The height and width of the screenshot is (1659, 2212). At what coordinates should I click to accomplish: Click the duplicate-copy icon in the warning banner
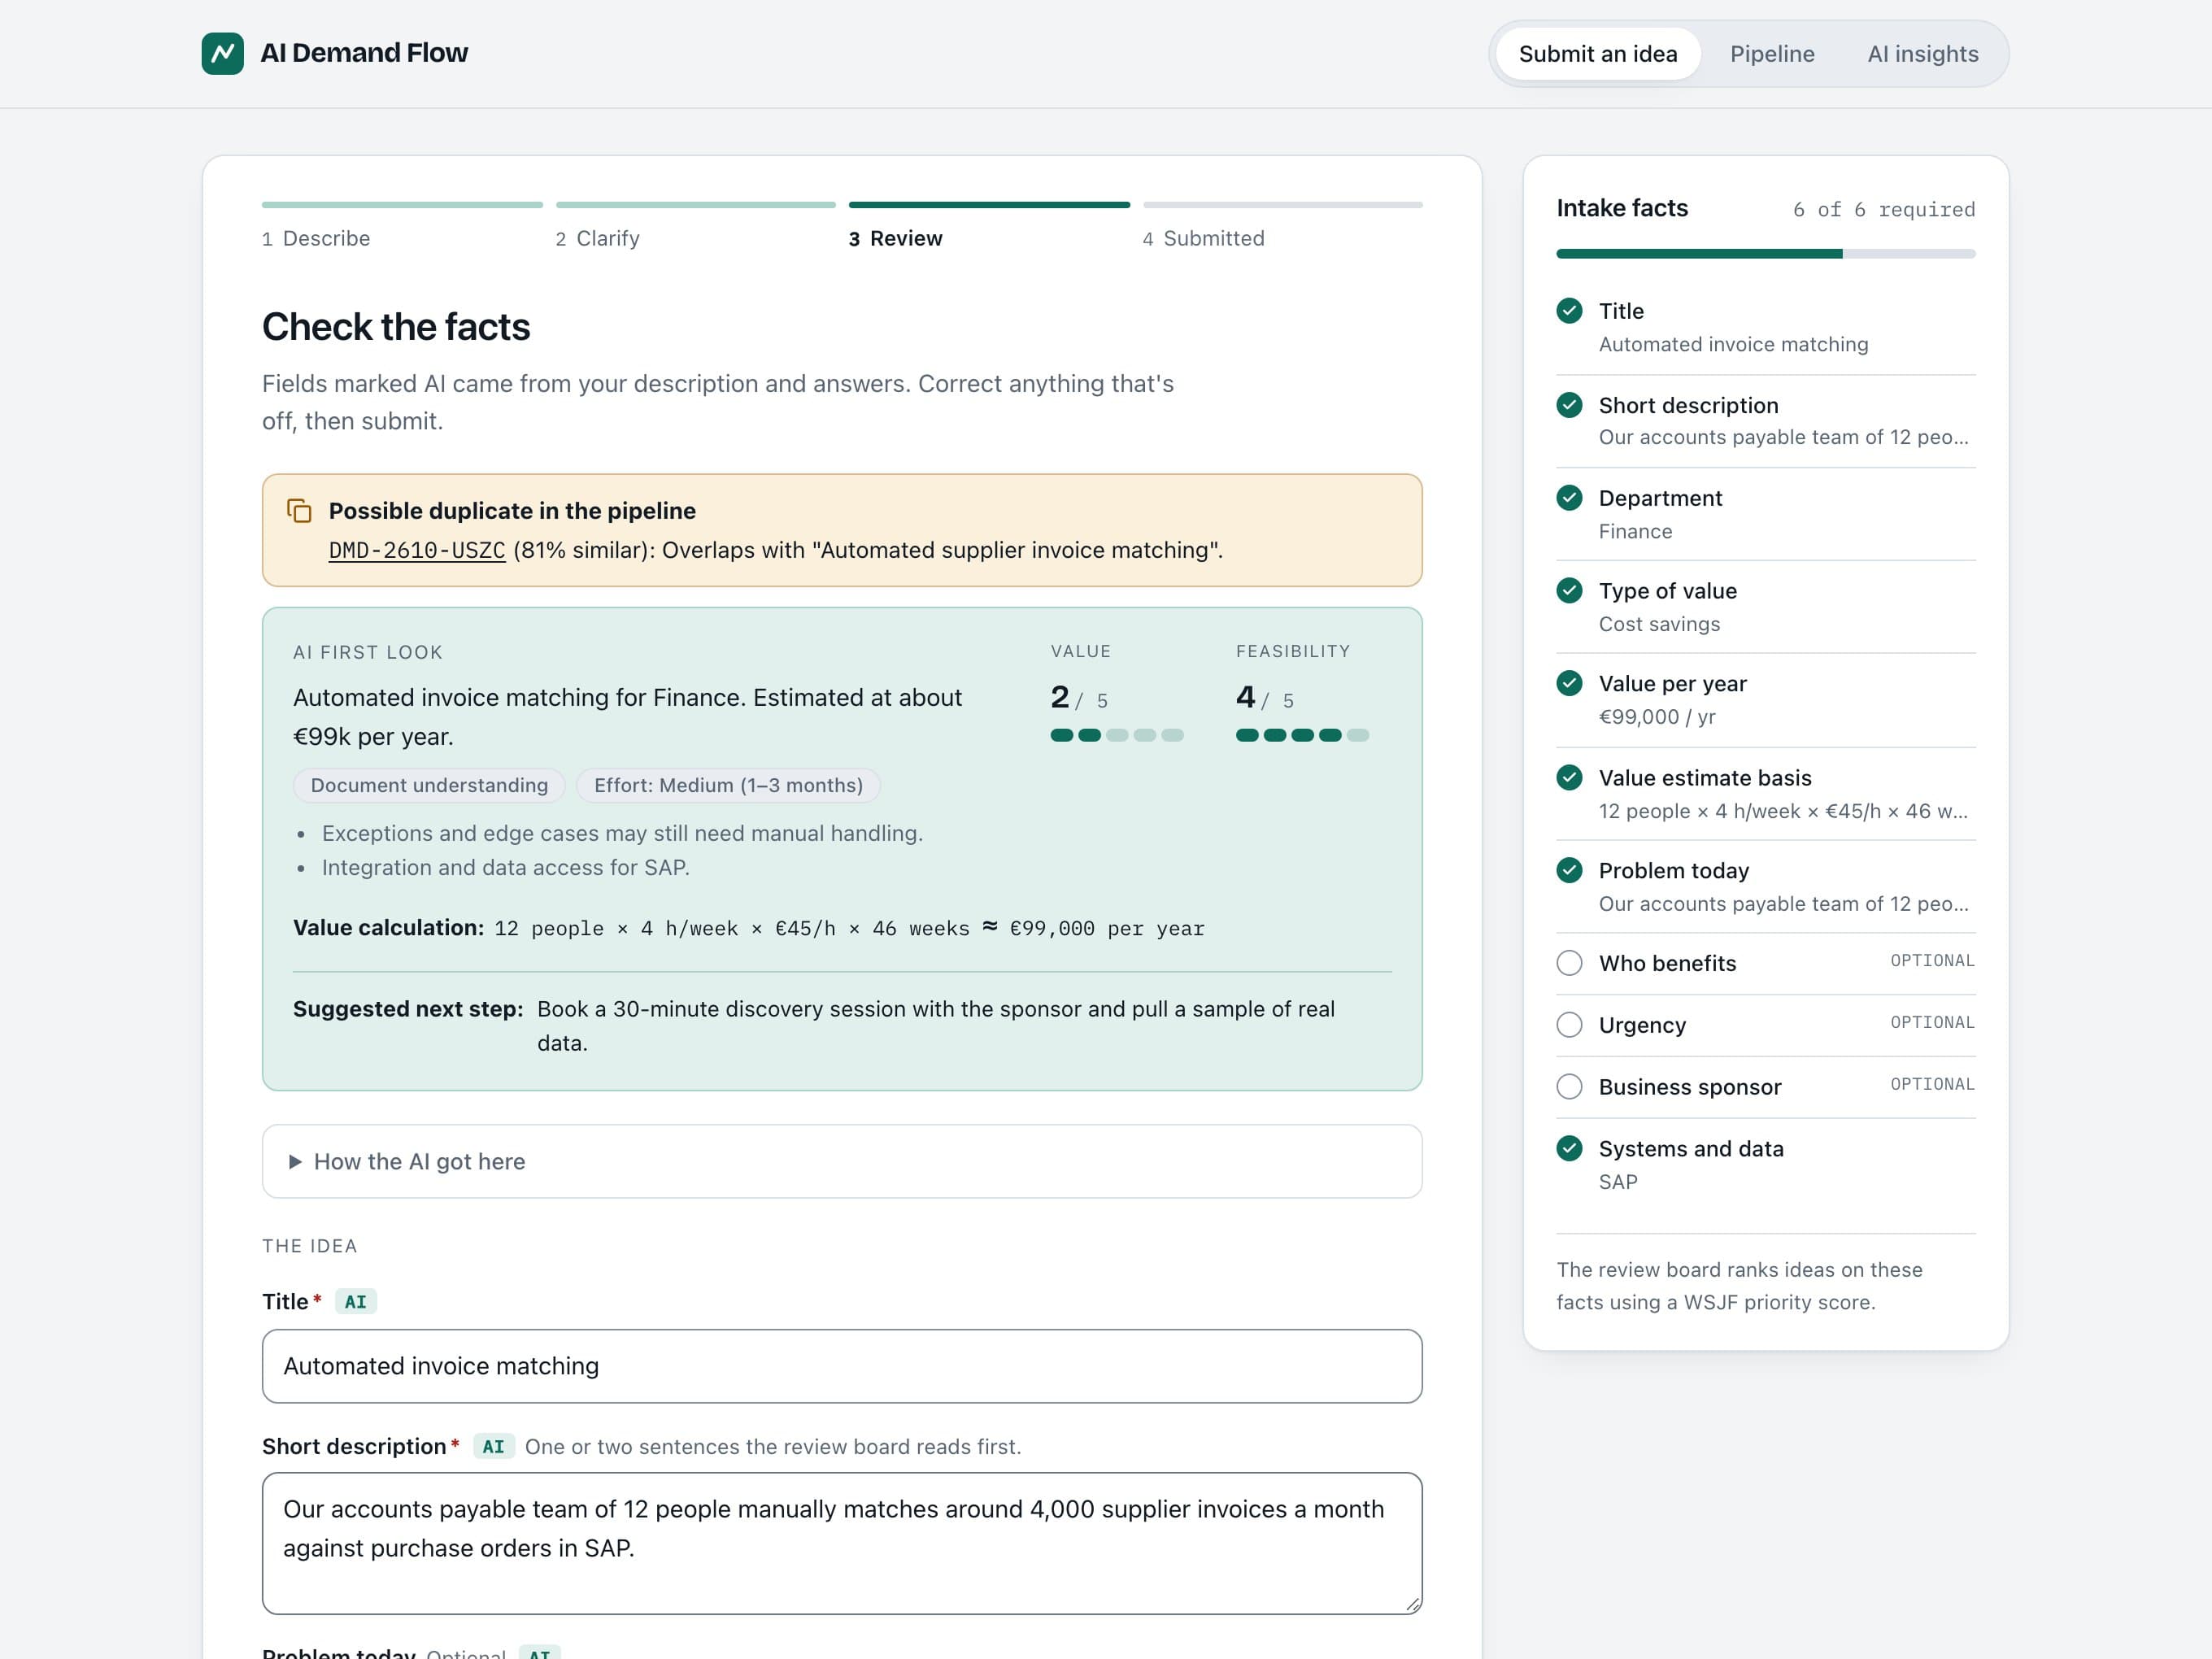pos(299,511)
